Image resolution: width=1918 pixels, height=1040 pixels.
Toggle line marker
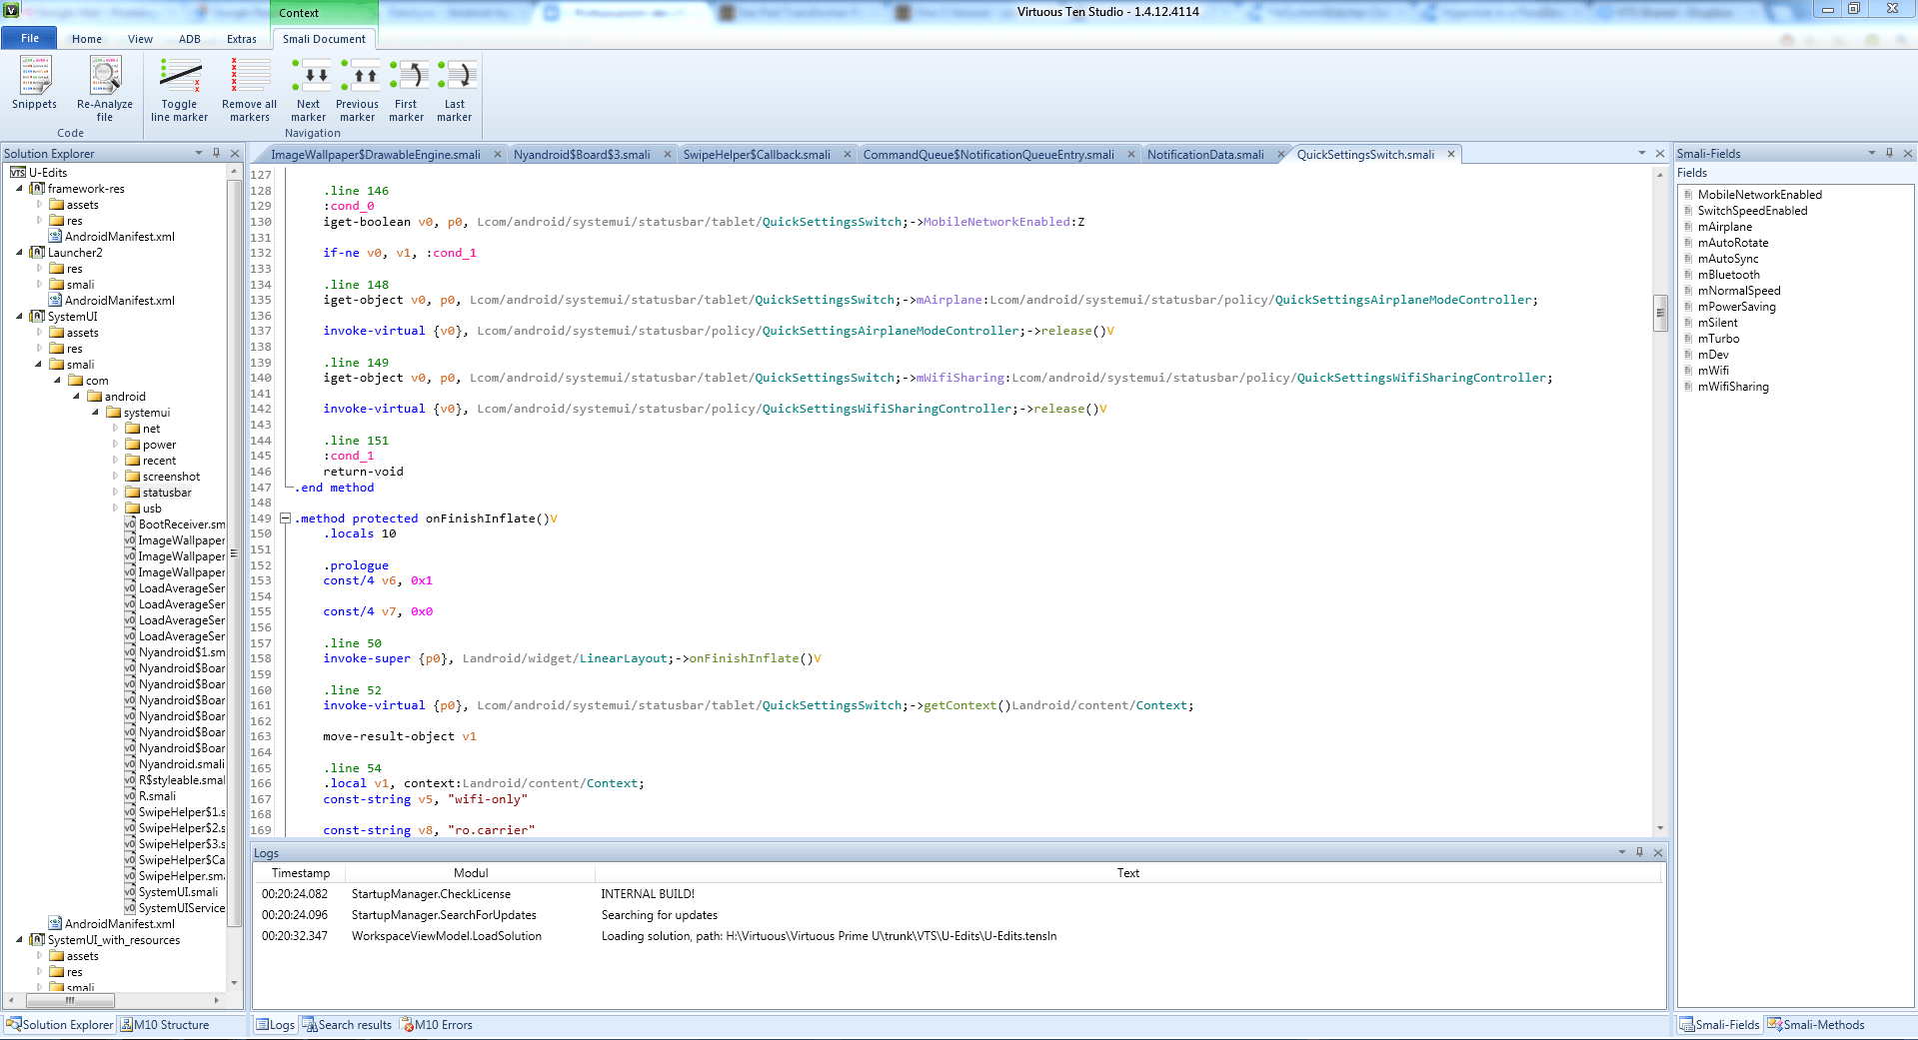(180, 89)
